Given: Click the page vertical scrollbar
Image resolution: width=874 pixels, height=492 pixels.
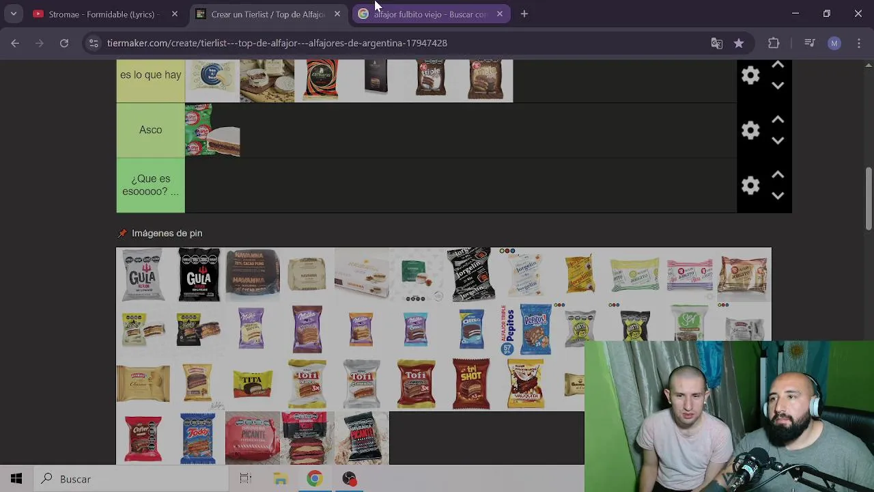Looking at the screenshot, I should tap(869, 198).
